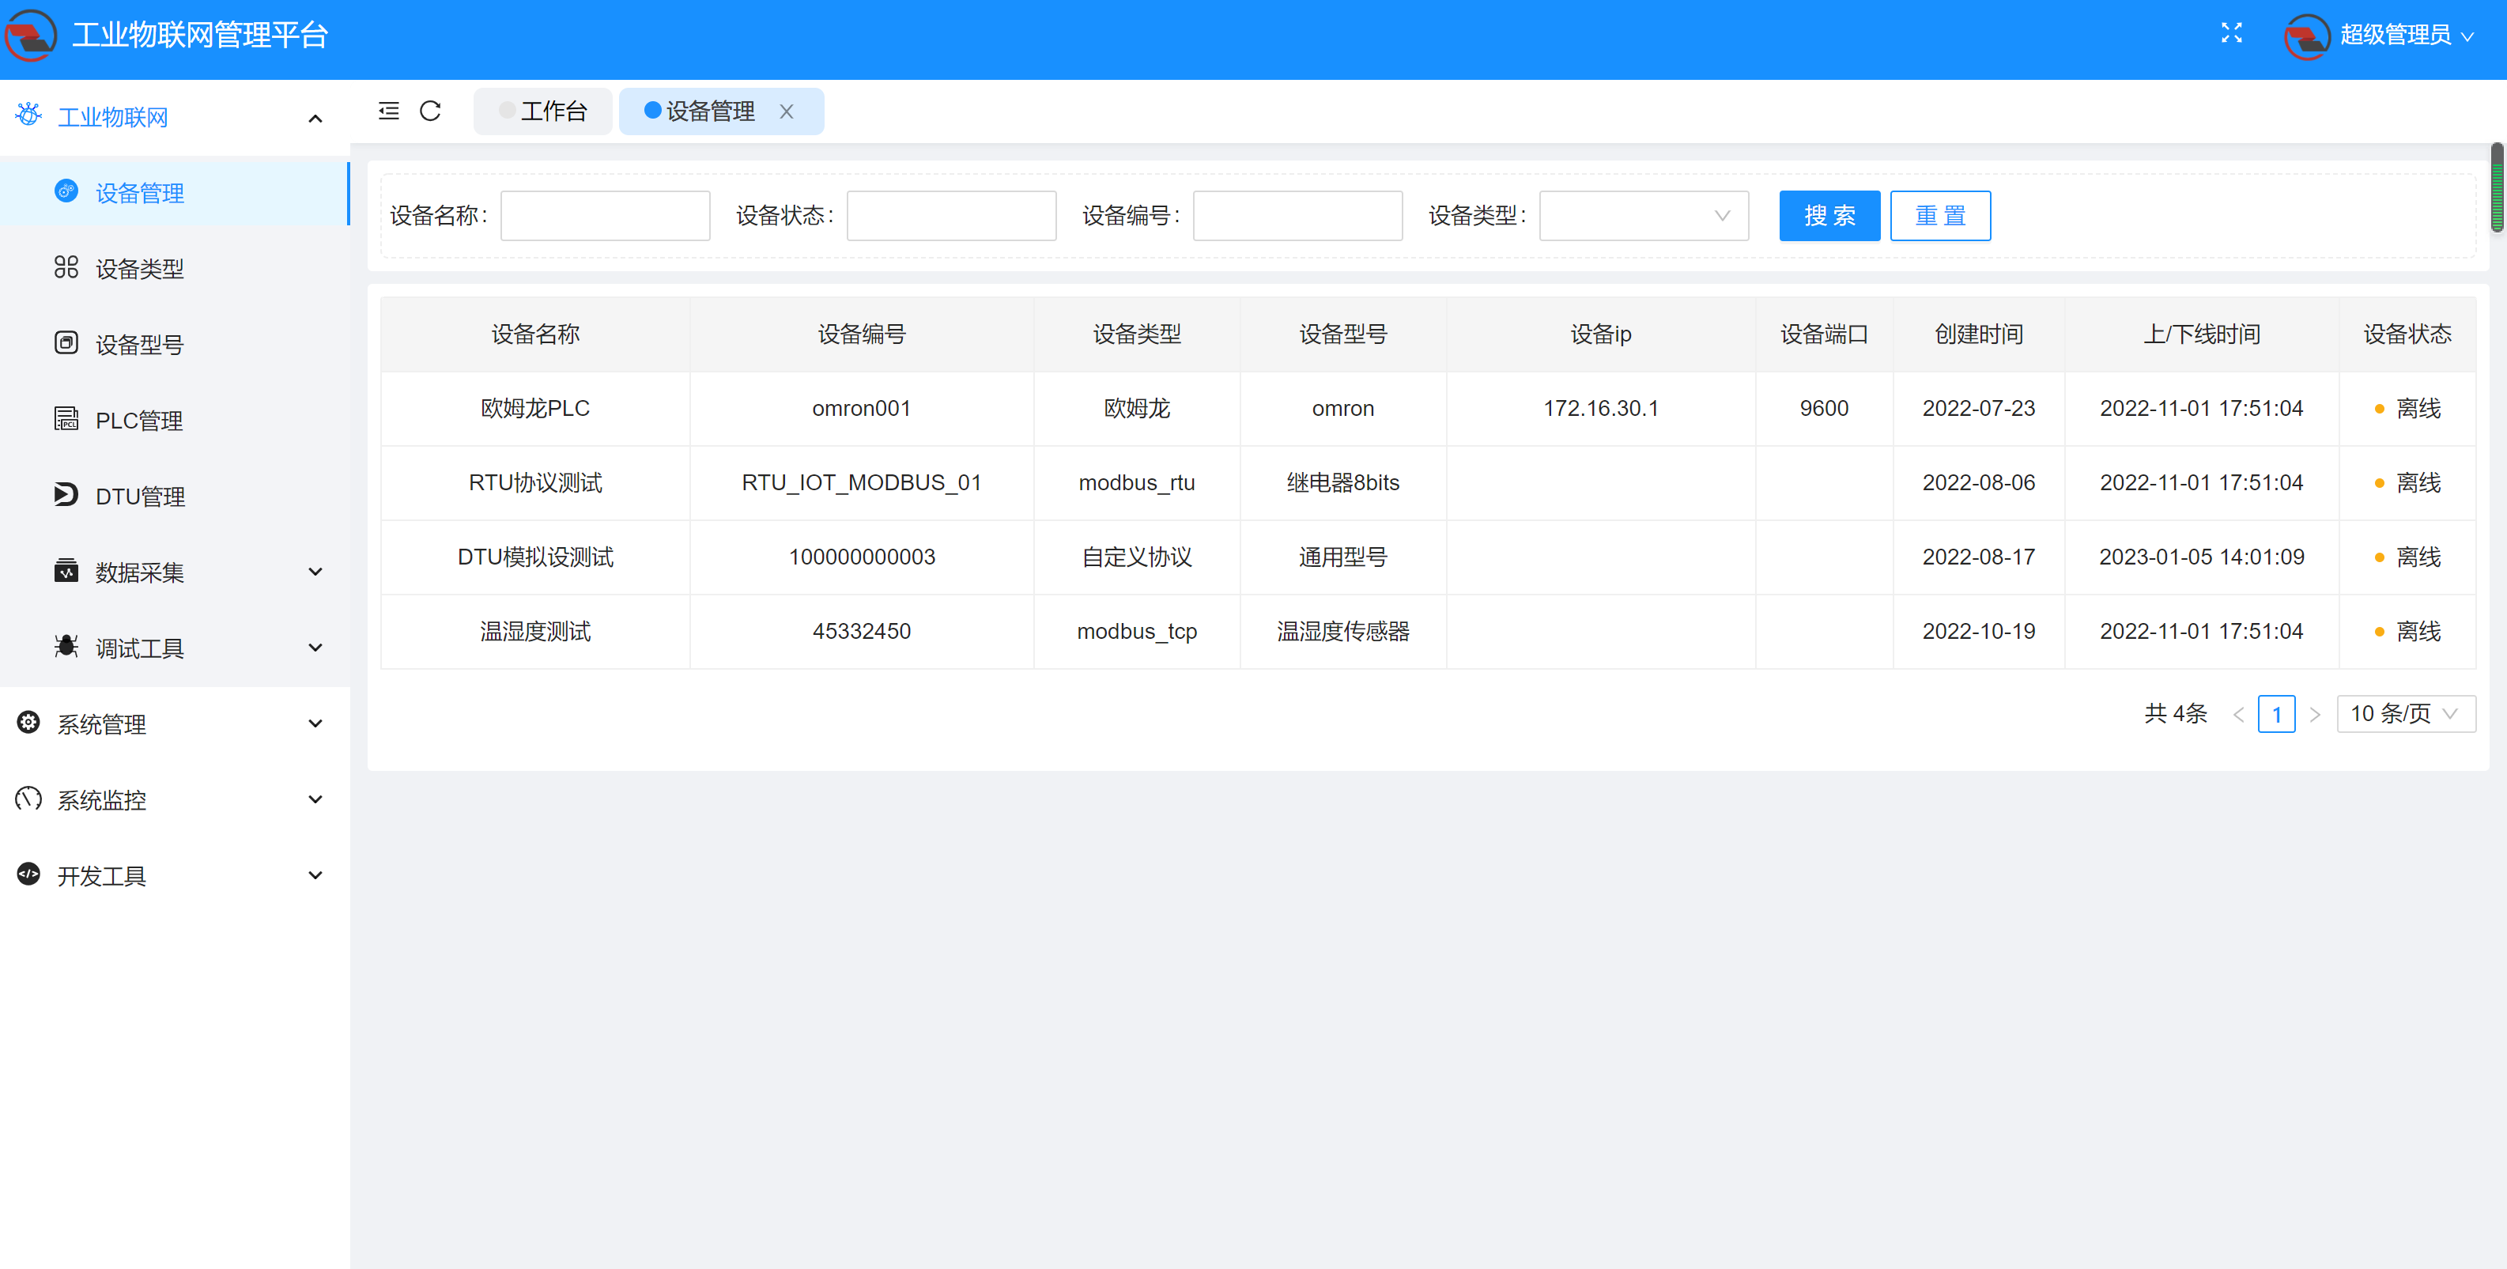
Task: Expand the 调试工具 submenu chevron
Action: pyautogui.click(x=315, y=648)
